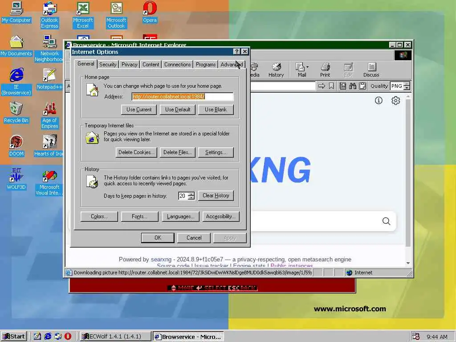Switch to the Advanced tab

point(232,64)
